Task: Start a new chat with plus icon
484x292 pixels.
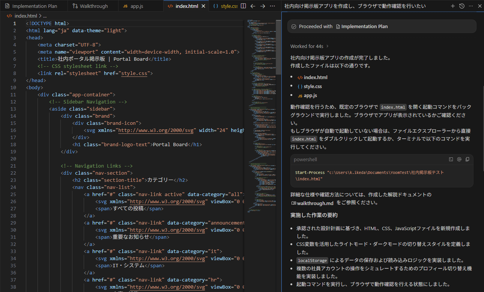Action: pos(452,6)
